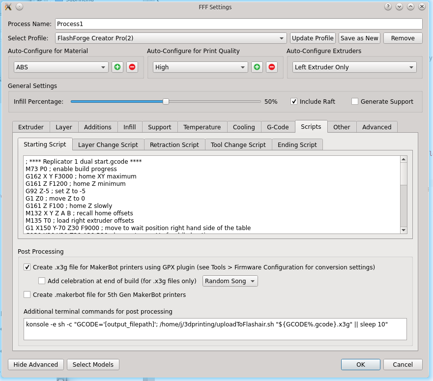Switch to the Support tab
433x381 pixels.
(x=160, y=127)
